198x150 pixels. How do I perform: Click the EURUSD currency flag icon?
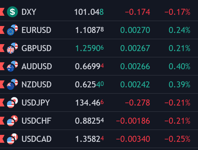[x=12, y=30]
